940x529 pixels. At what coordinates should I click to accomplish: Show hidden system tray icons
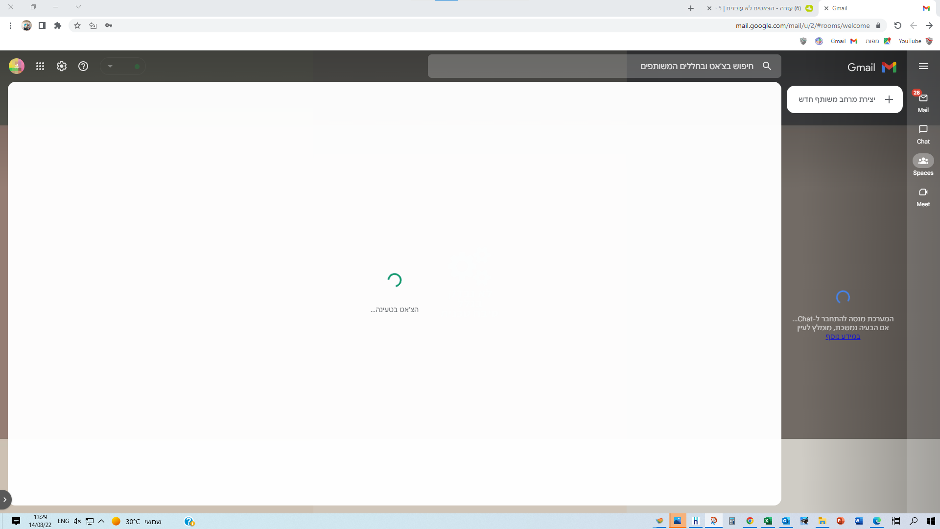(101, 521)
